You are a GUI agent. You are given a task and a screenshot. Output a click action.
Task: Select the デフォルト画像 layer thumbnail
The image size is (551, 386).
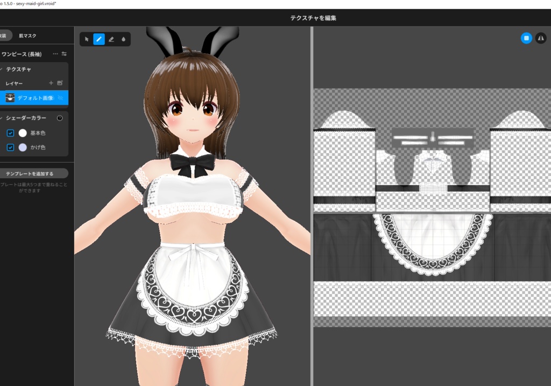[x=11, y=98]
